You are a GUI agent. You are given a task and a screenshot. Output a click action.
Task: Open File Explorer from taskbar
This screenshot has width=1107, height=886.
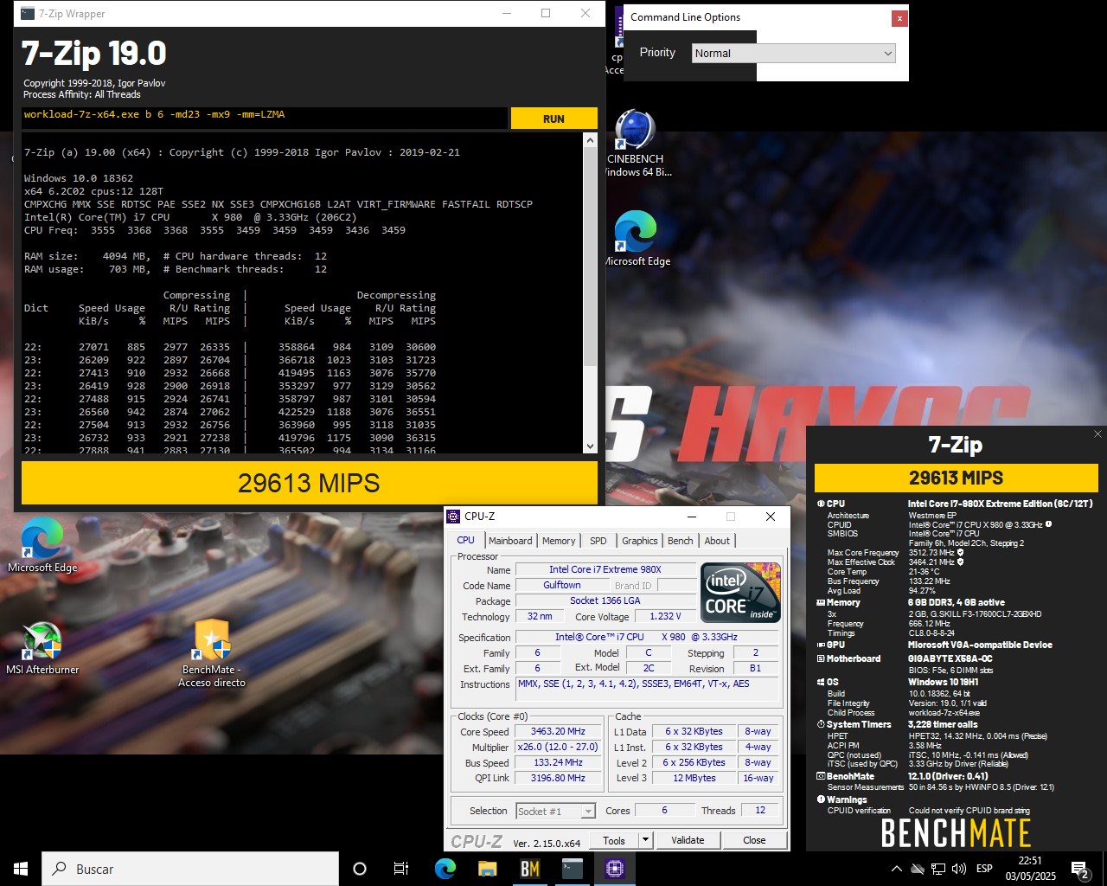488,869
